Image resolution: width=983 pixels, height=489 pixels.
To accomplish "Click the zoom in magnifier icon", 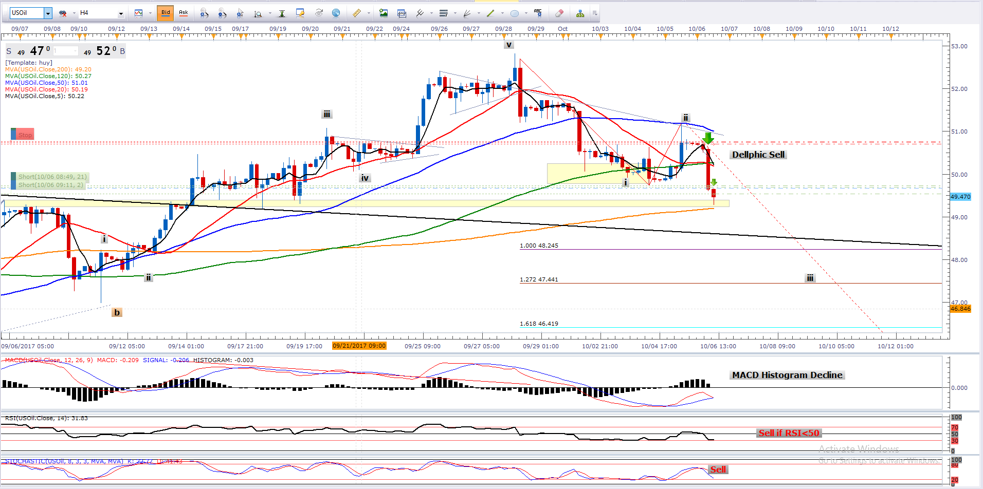I will 204,13.
